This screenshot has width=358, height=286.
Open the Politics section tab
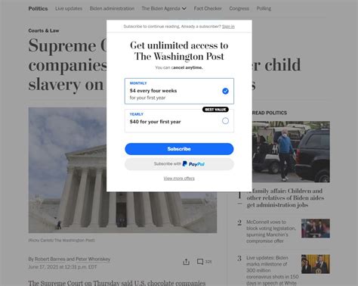(38, 8)
